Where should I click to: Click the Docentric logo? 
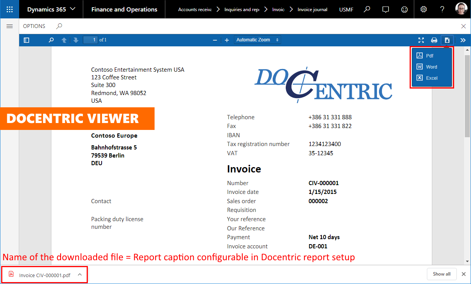pos(323,84)
